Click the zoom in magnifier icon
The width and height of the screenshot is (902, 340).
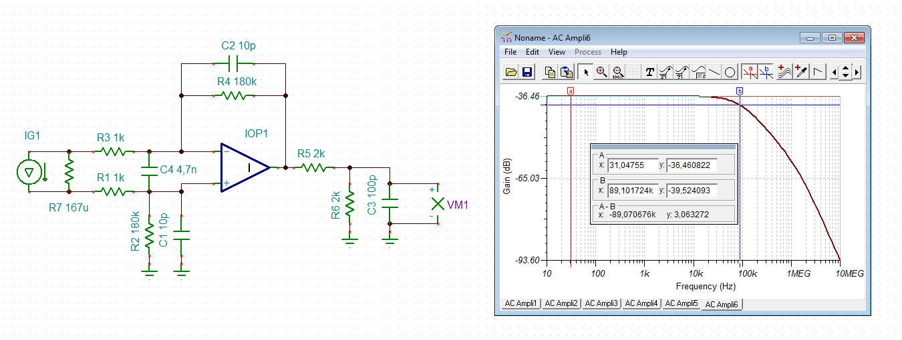tap(602, 72)
